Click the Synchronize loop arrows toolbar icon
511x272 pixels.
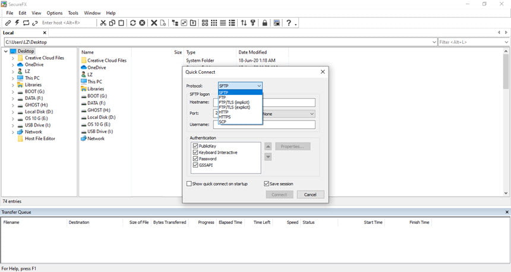tap(26, 23)
